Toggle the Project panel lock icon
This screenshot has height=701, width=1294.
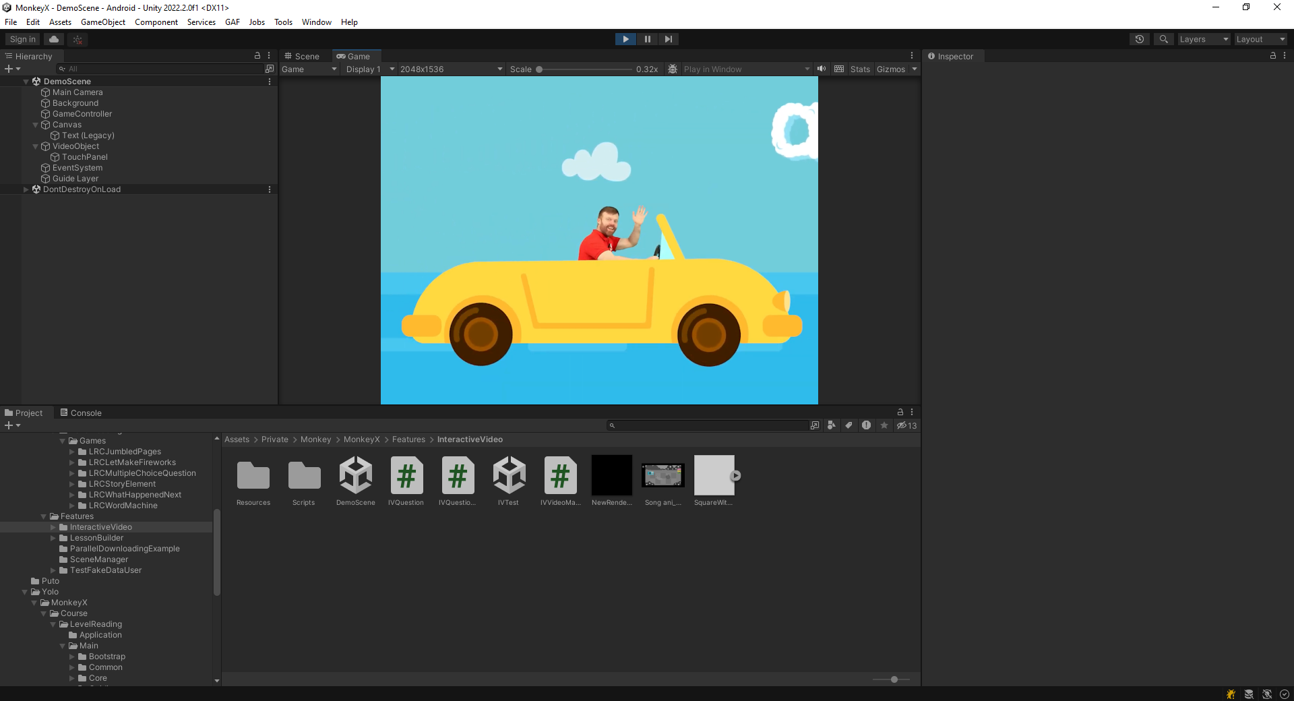click(900, 412)
